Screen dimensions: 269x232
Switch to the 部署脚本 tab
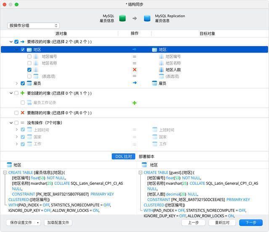[146, 156]
